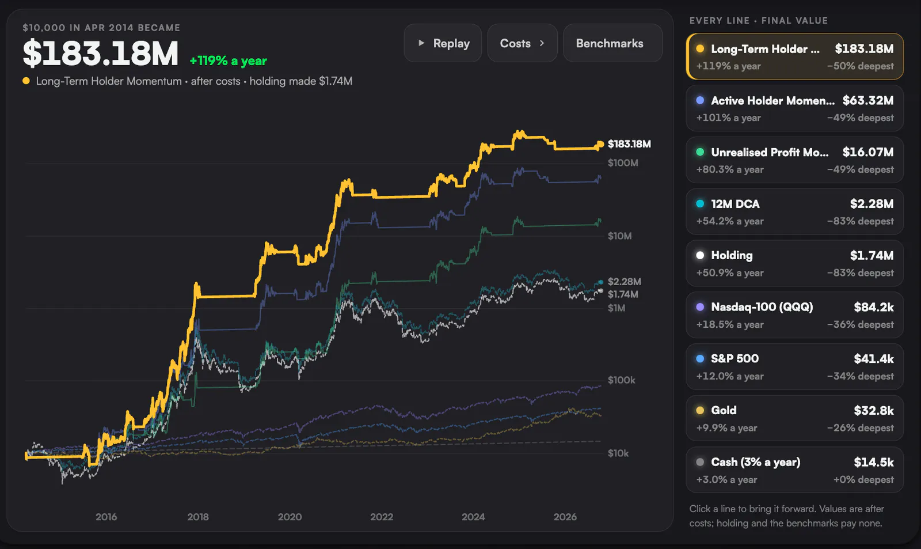Click the gray dot beside Cash
This screenshot has height=549, width=921.
[700, 462]
